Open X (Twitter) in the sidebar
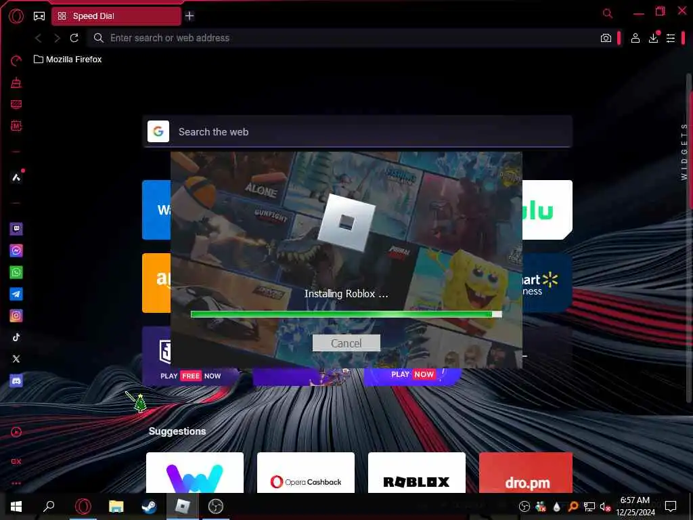693x520 pixels. pyautogui.click(x=16, y=359)
